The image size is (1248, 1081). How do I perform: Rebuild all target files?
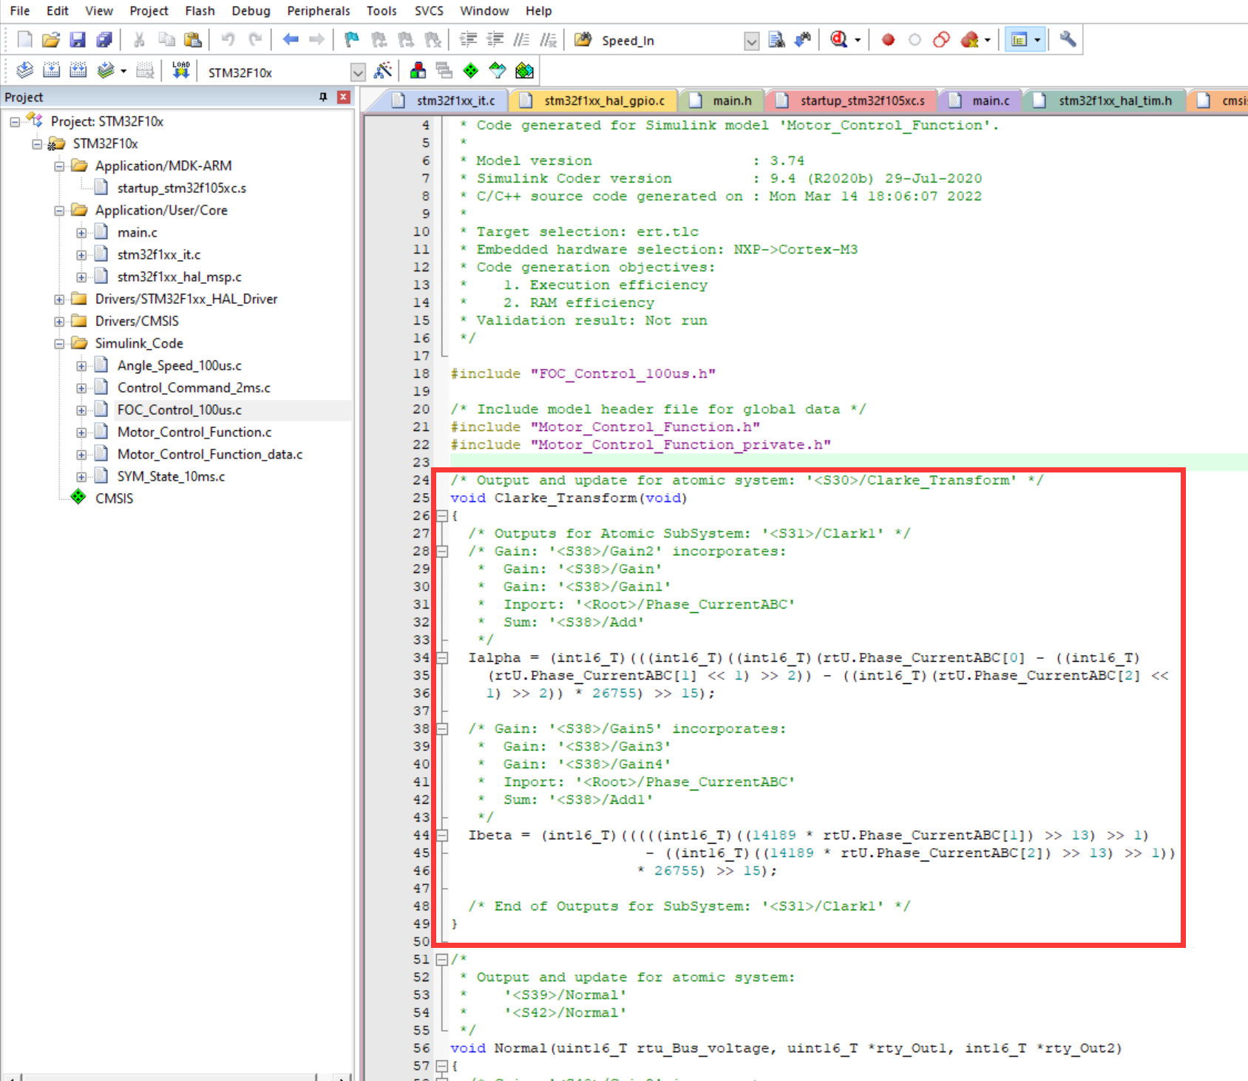click(78, 71)
